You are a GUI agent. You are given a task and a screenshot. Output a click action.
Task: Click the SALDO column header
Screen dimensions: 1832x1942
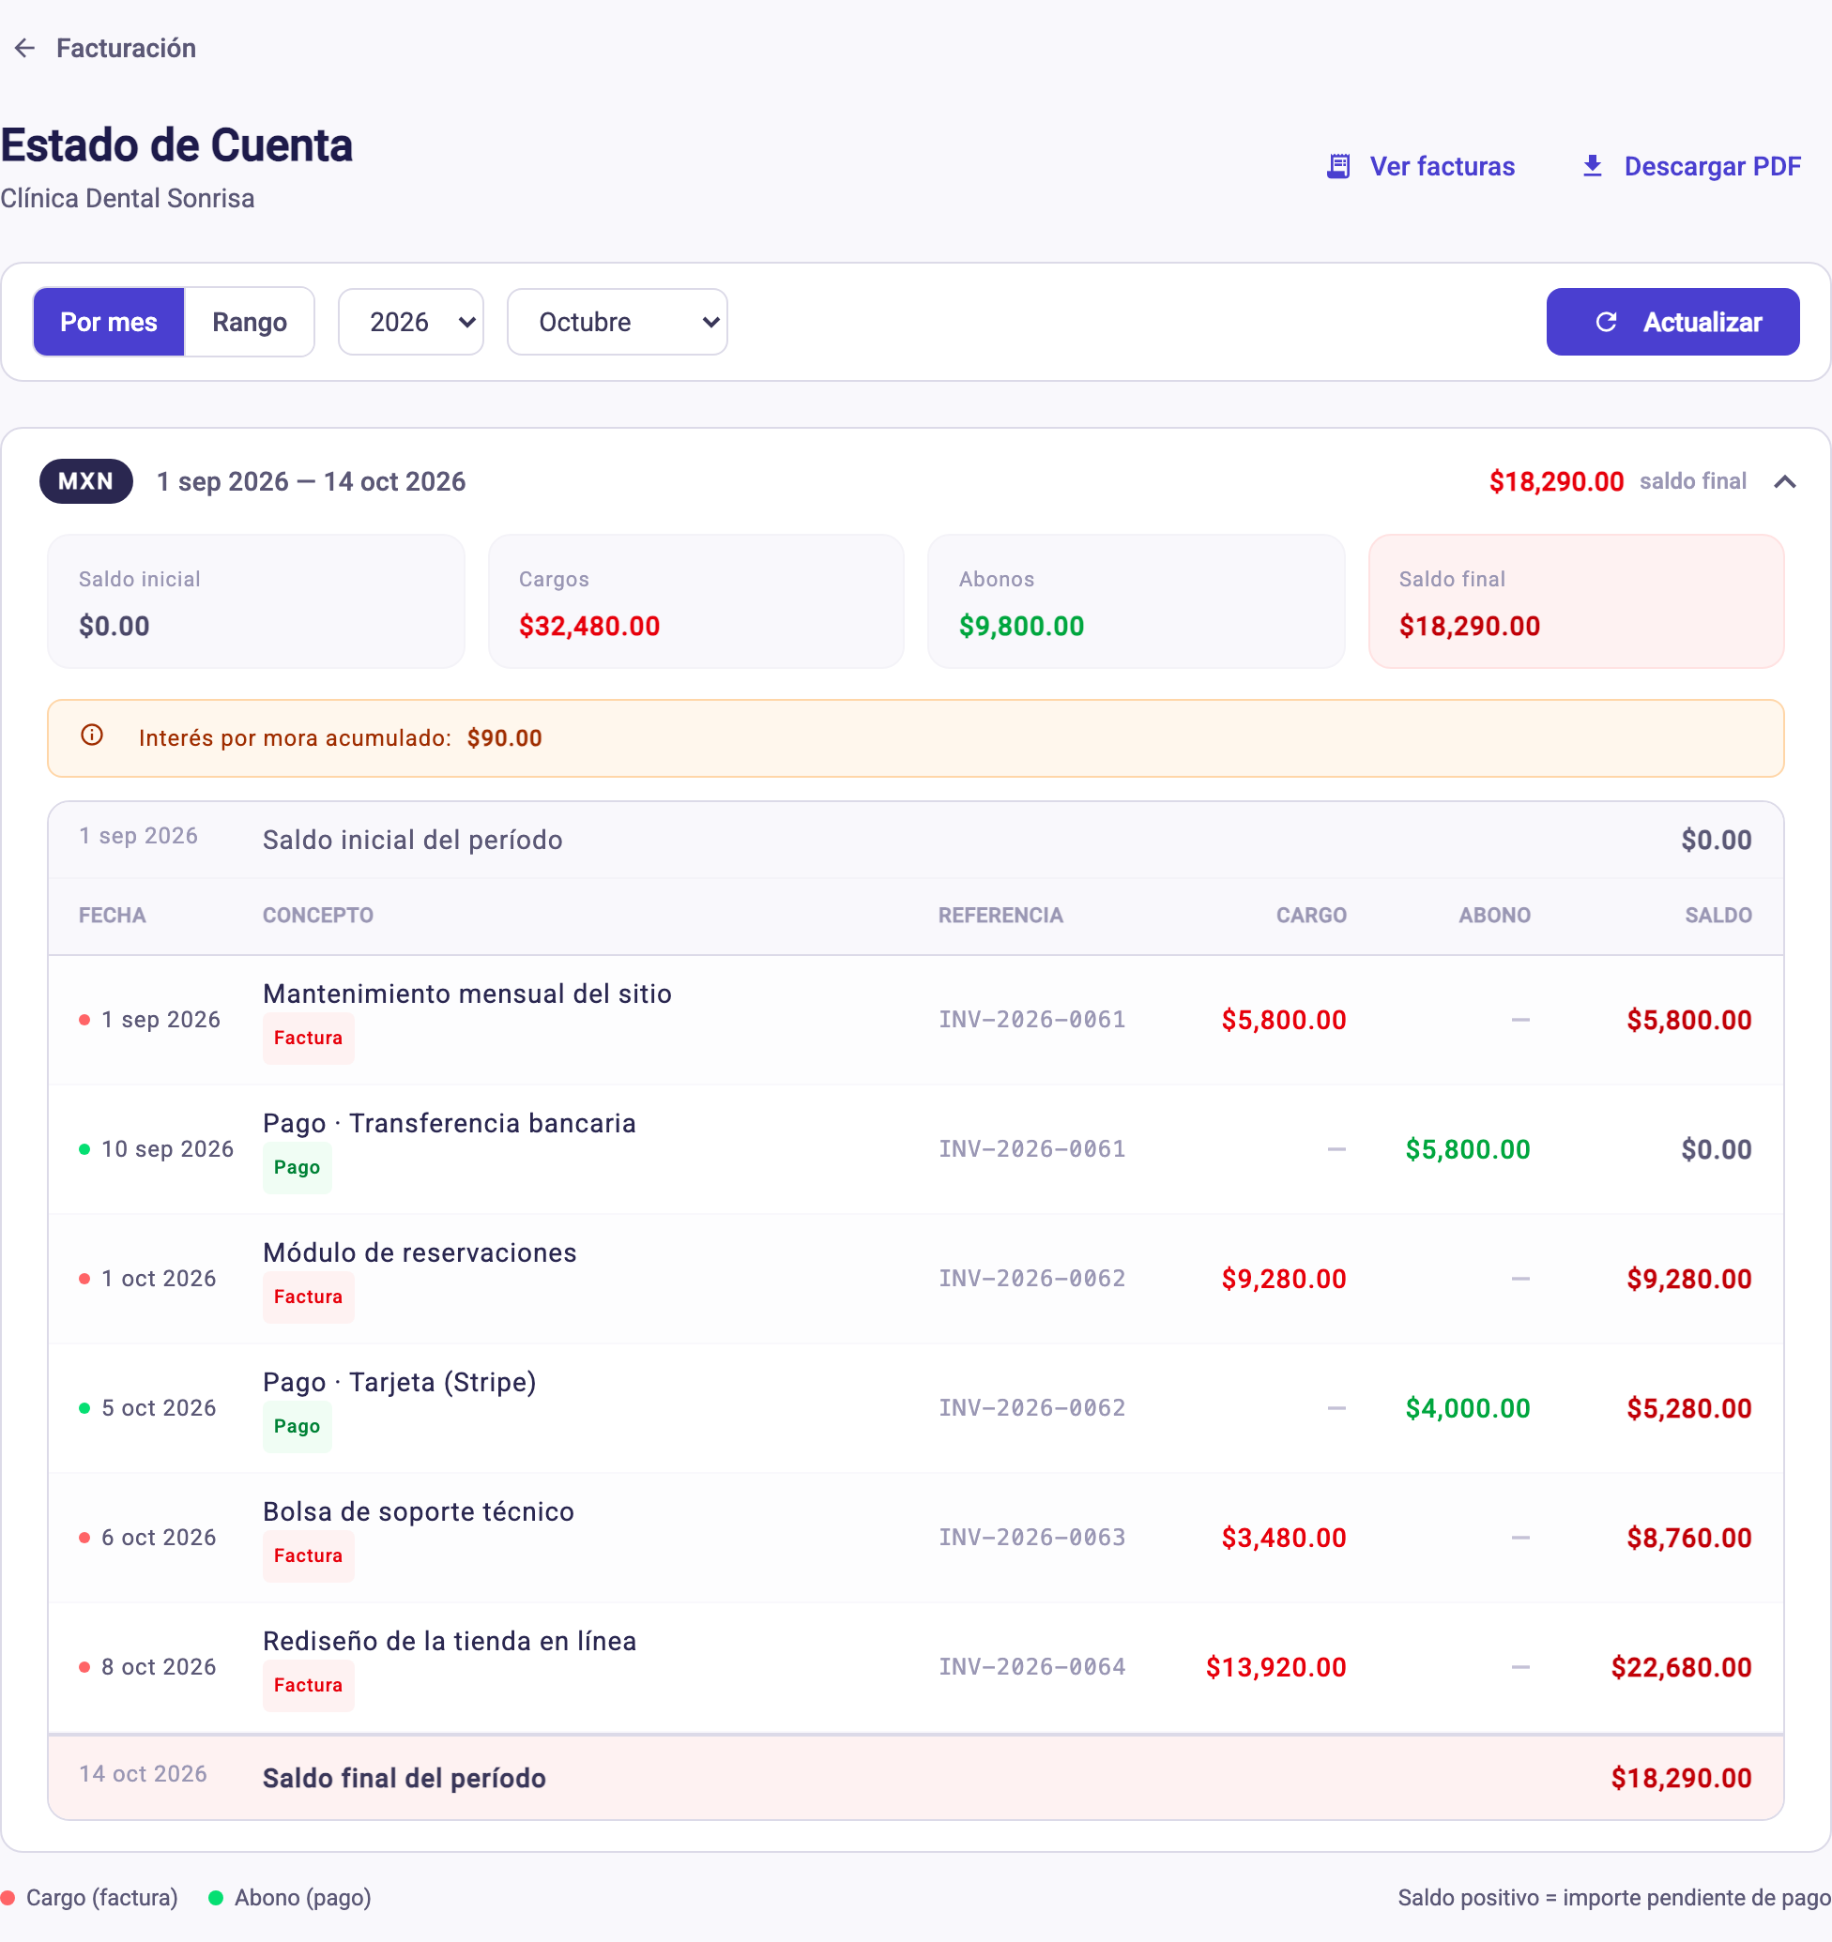tap(1717, 916)
